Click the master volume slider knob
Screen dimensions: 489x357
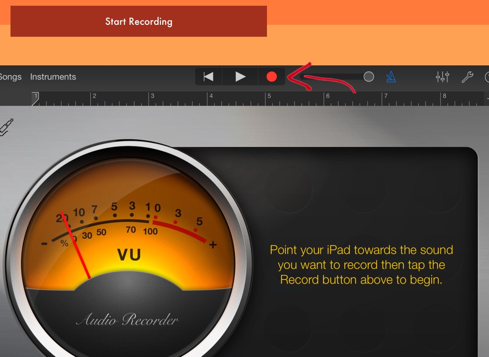click(x=369, y=77)
